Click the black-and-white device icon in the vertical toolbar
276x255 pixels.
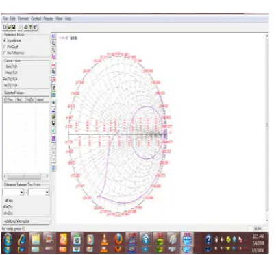(53, 123)
